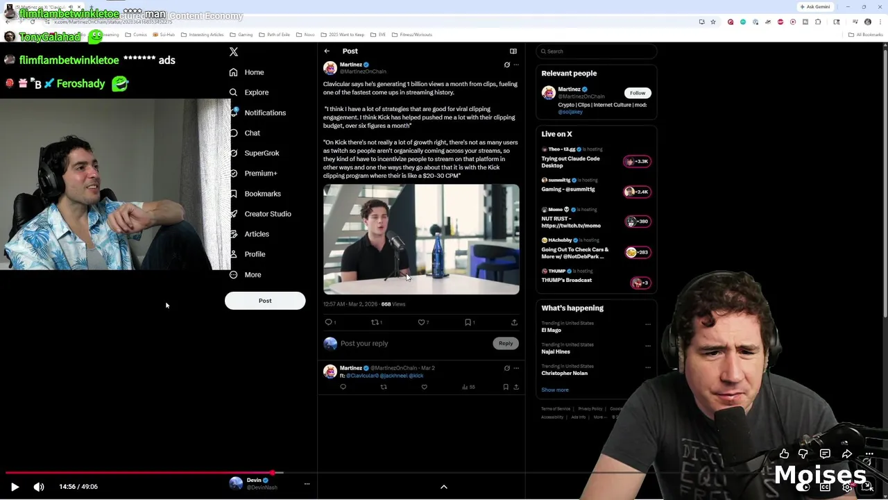Open Profile in the X sidebar
888x500 pixels.
point(247,254)
